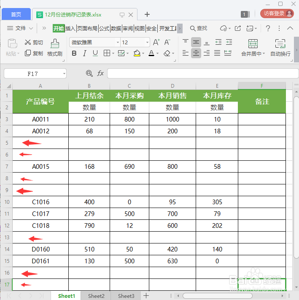Image resolution: width=299 pixels, height=300 pixels.
Task: Switch to Sheet2
Action: click(96, 296)
